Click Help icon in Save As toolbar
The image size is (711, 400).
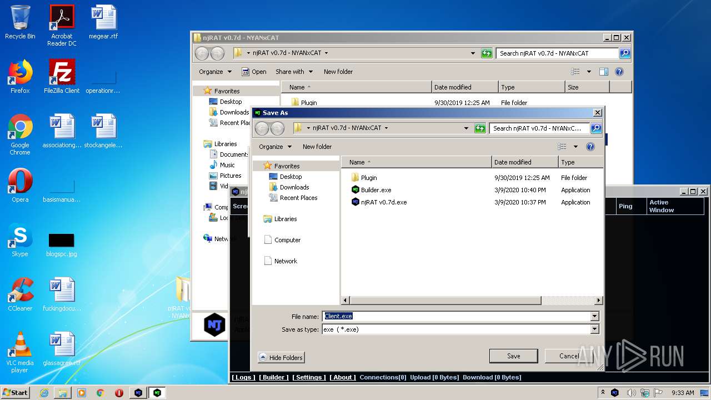click(590, 147)
